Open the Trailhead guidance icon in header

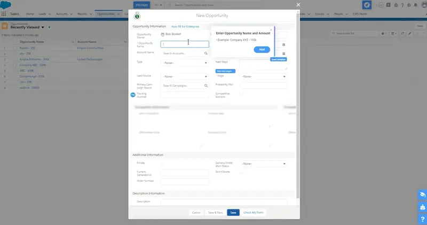(x=396, y=5)
